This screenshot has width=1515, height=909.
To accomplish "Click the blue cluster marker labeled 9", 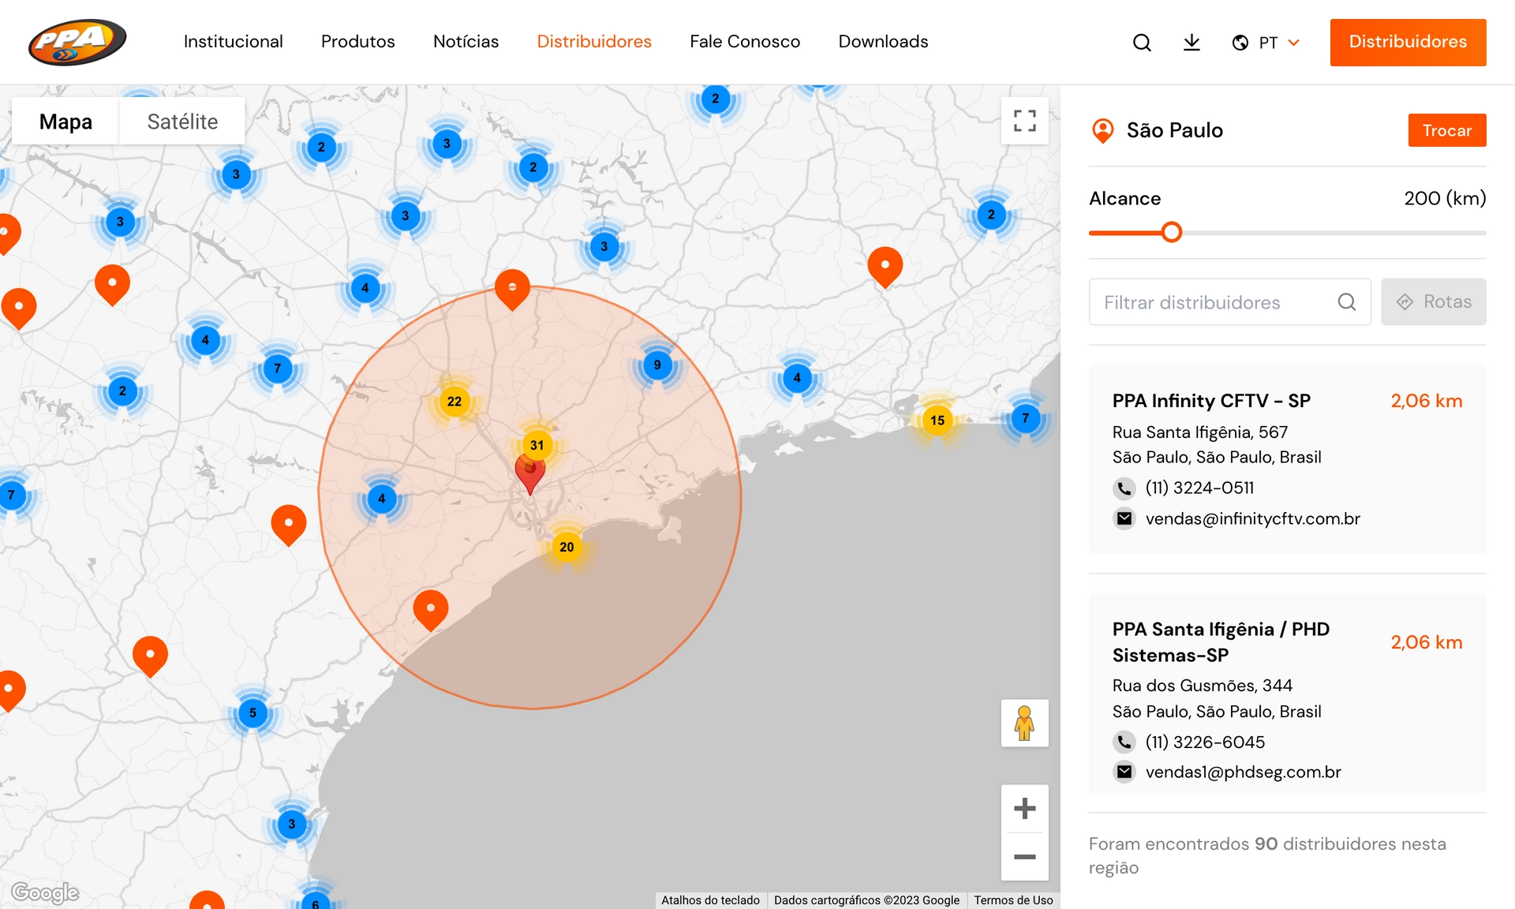I will tap(657, 365).
